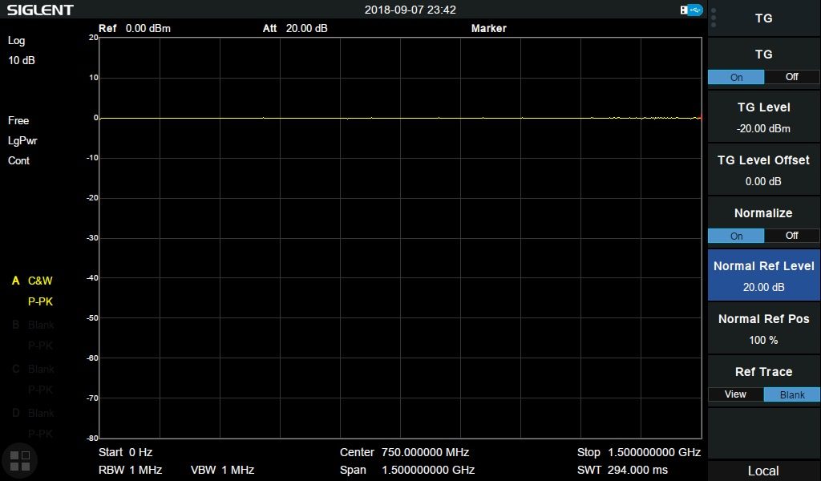Select Normal Ref Level 20.00 dB
This screenshot has width=821, height=481.
coord(763,276)
